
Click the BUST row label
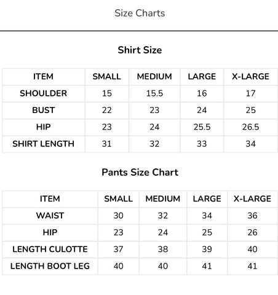point(43,110)
